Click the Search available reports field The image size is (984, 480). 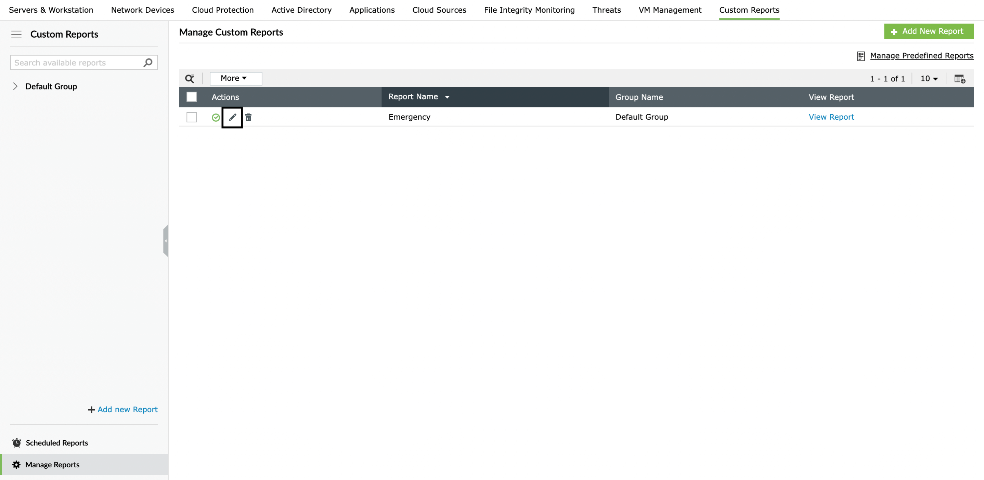point(76,62)
